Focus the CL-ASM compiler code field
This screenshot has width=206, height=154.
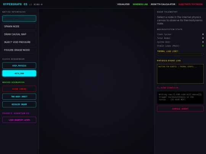click(180, 98)
